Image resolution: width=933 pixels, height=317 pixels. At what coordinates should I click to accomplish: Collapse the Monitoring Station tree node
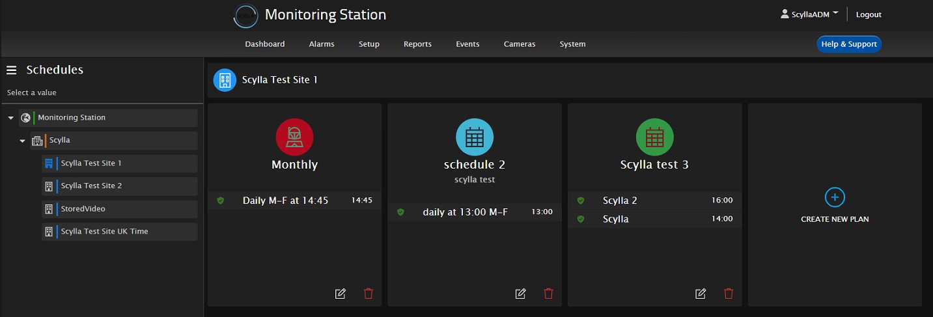11,118
